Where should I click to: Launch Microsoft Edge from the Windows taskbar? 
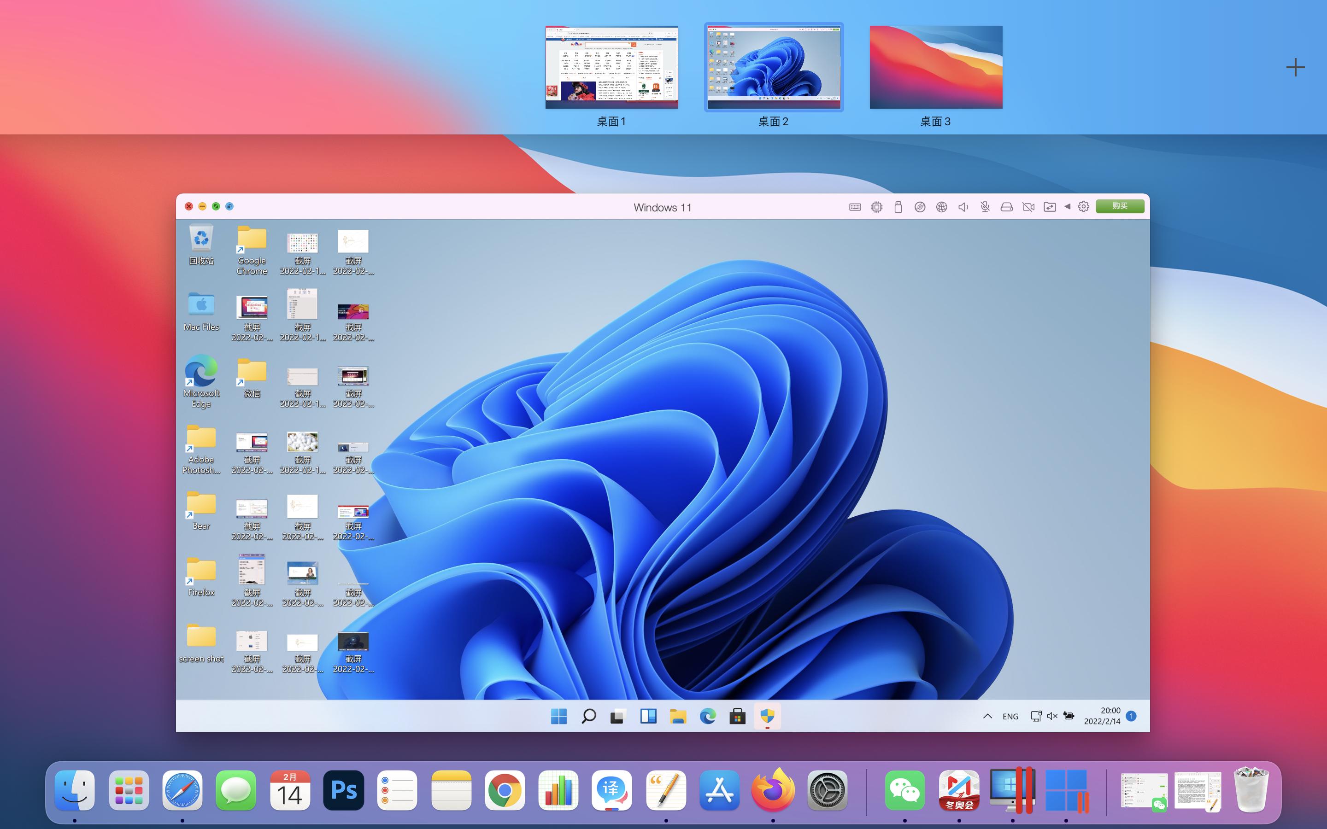(707, 716)
